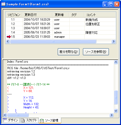Click the revision list horizontal scrollbar thumb
The height and width of the screenshot is (125, 121).
[53, 41]
